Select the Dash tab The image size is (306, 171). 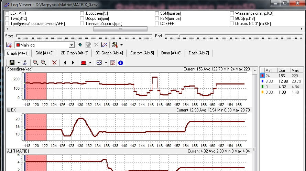pos(198,53)
